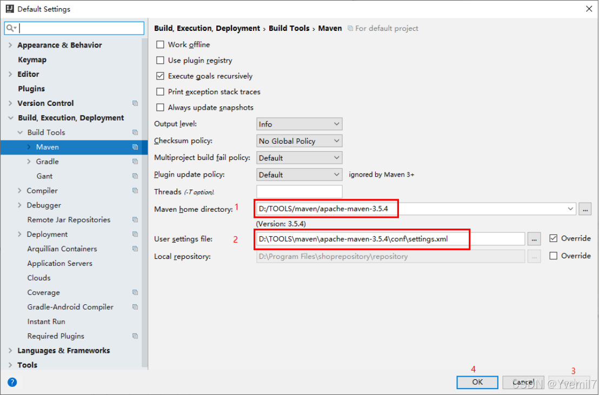The height and width of the screenshot is (395, 599).
Task: Select Clouds settings item
Action: coord(38,278)
